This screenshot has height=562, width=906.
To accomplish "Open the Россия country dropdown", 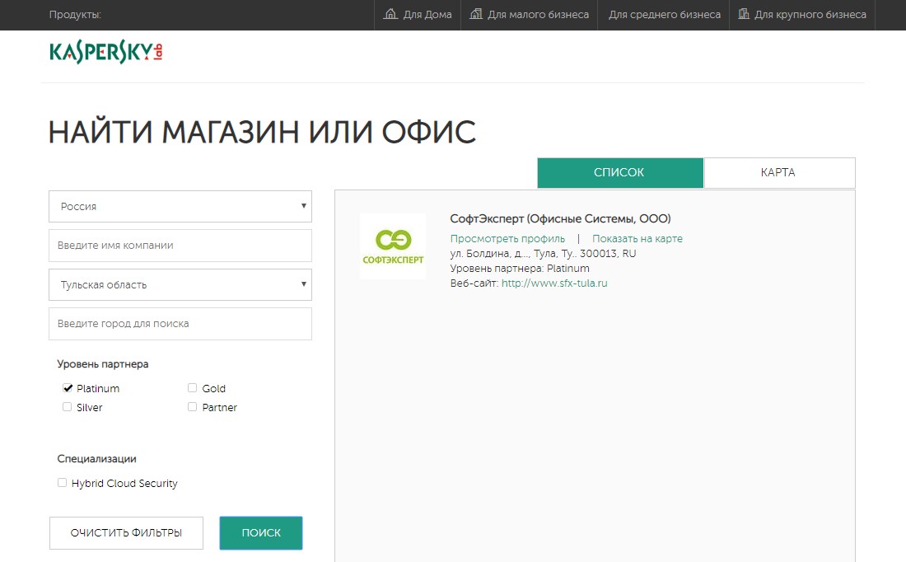I will tap(180, 206).
